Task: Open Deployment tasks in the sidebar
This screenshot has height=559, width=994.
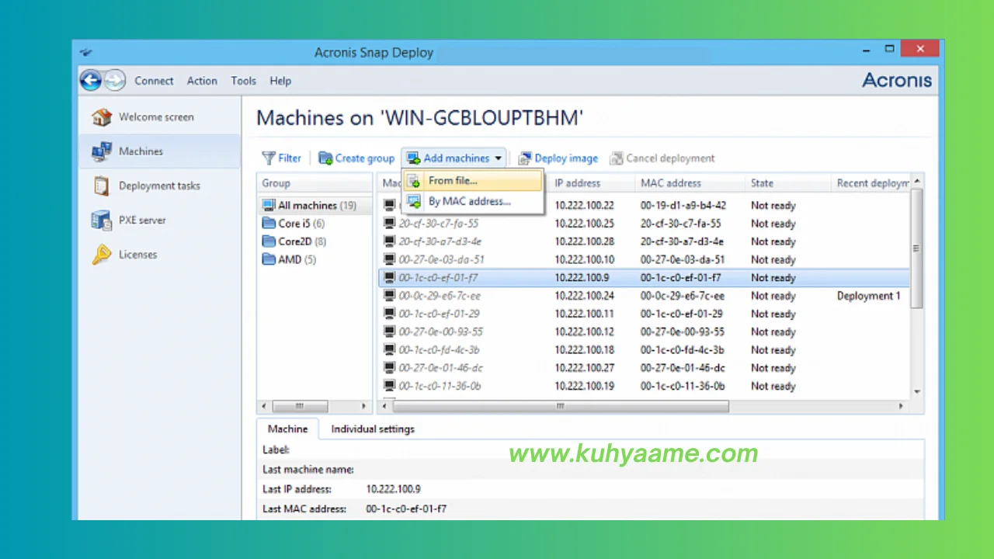Action: [x=160, y=186]
